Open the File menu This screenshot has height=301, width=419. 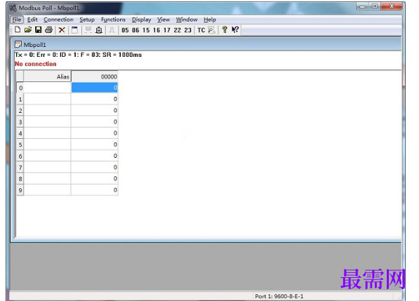pyautogui.click(x=17, y=20)
